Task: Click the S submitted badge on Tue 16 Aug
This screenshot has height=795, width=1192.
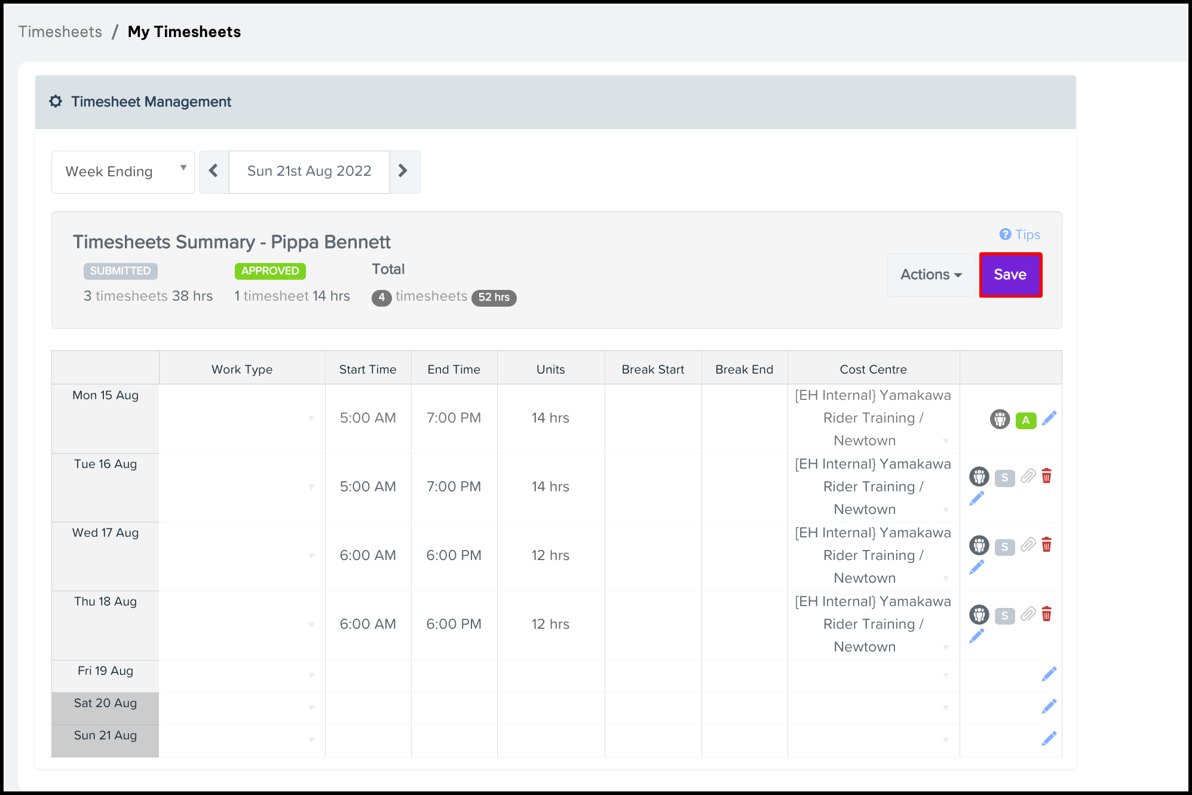Action: pyautogui.click(x=1004, y=478)
